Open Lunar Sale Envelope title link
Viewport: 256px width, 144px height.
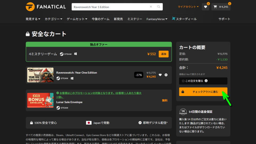point(69,102)
